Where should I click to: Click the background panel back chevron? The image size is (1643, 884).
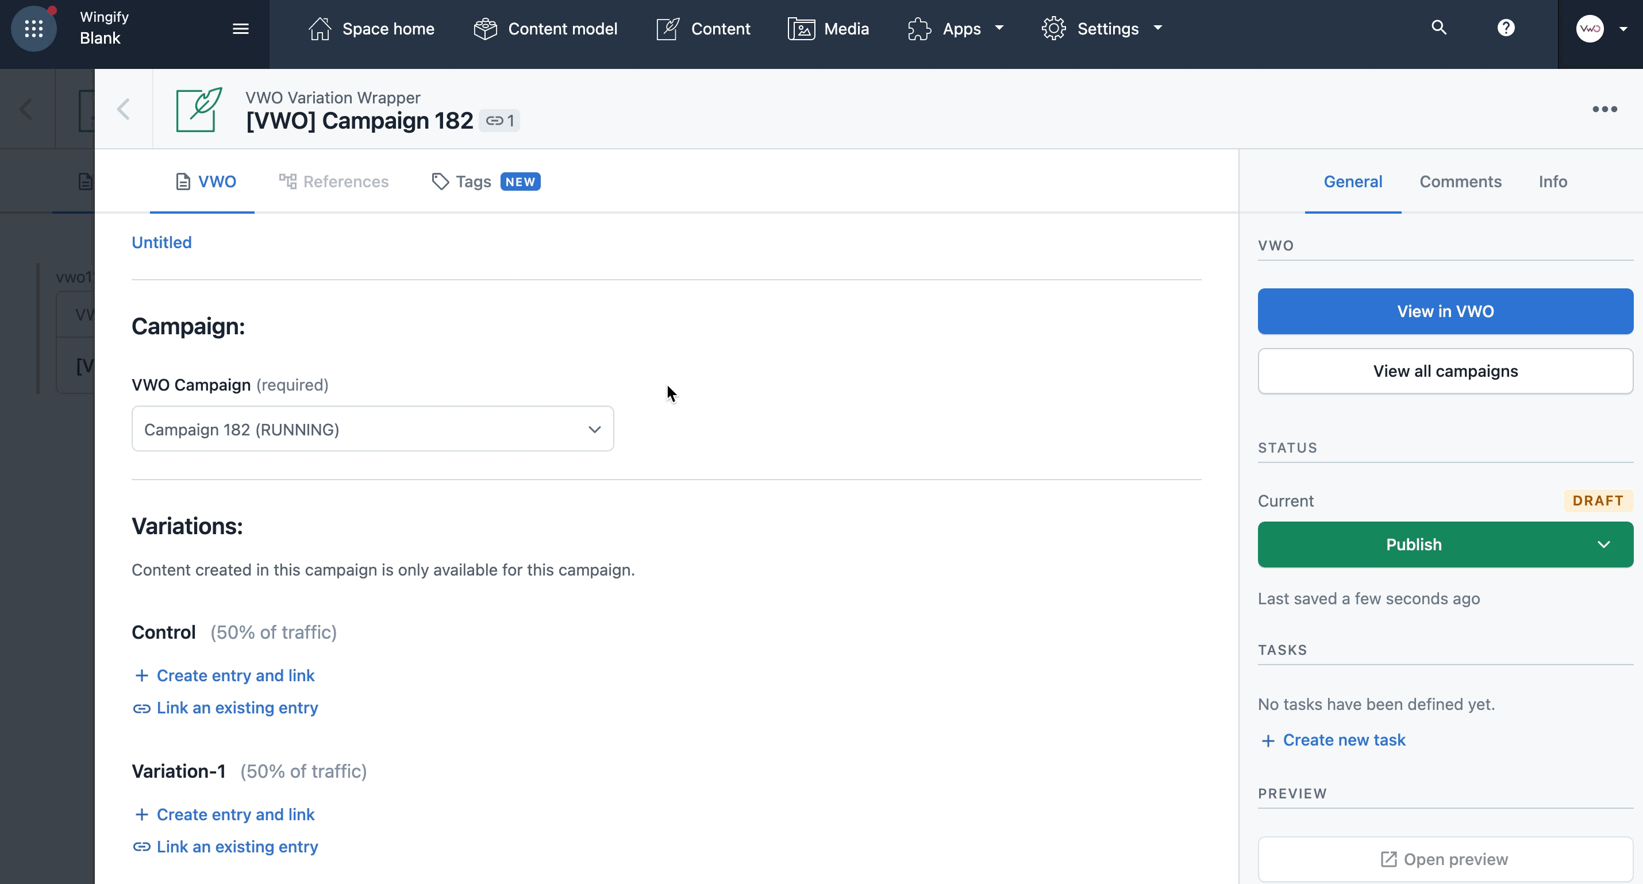point(25,109)
